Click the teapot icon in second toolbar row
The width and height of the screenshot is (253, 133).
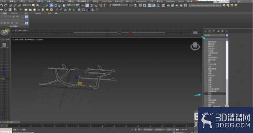[1, 10]
